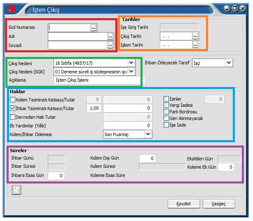This screenshot has width=253, height=221.
Task: Expand the Çıkış Nedeni (SGK) dropdown arrow
Action: pyautogui.click(x=131, y=71)
